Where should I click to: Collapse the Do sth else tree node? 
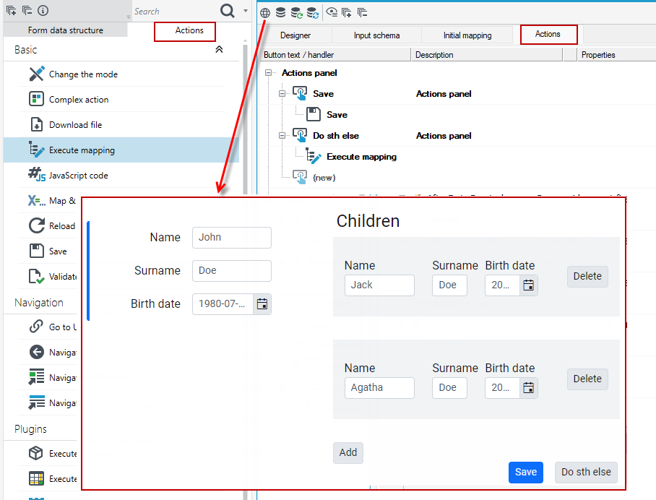[x=282, y=136]
